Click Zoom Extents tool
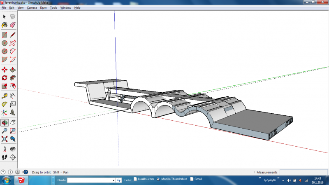Screen dimensions: 329x185 [5, 139]
